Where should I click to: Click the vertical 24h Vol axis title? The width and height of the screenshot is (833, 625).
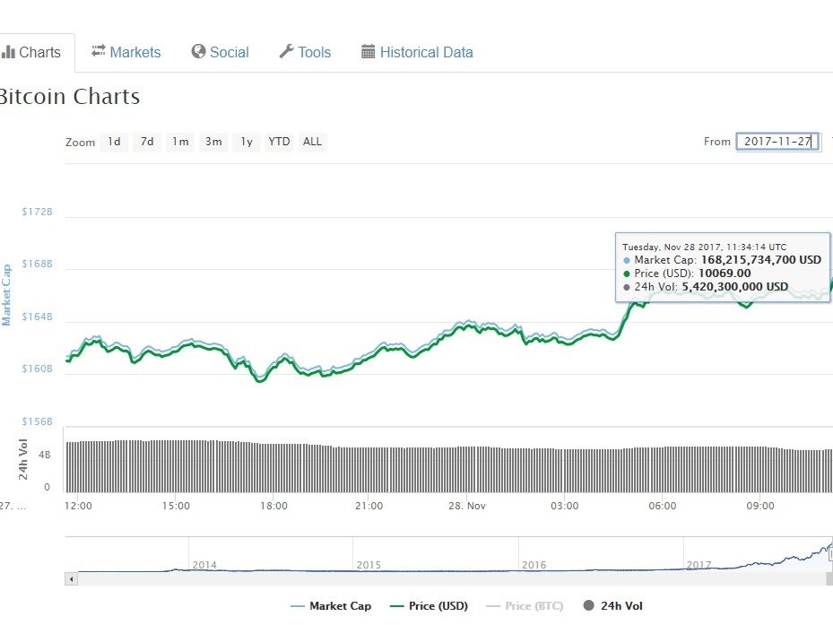click(x=22, y=459)
